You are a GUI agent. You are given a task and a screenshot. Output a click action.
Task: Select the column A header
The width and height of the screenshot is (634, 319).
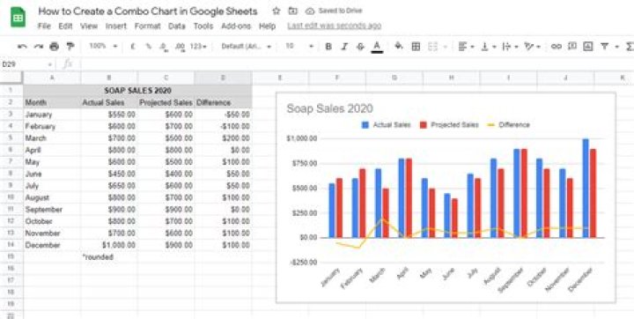tap(52, 78)
